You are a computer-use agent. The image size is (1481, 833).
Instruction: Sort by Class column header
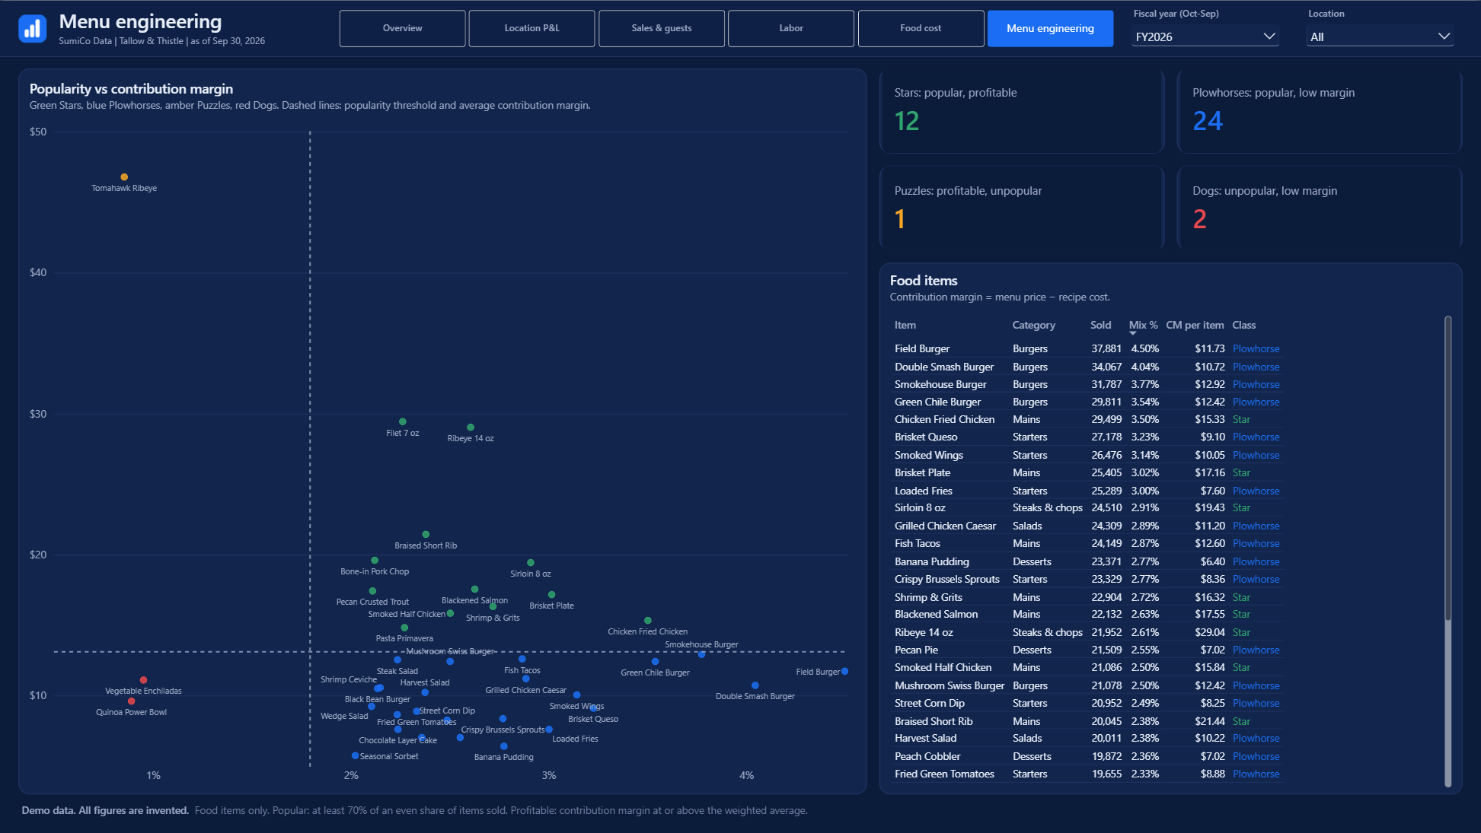pos(1244,325)
